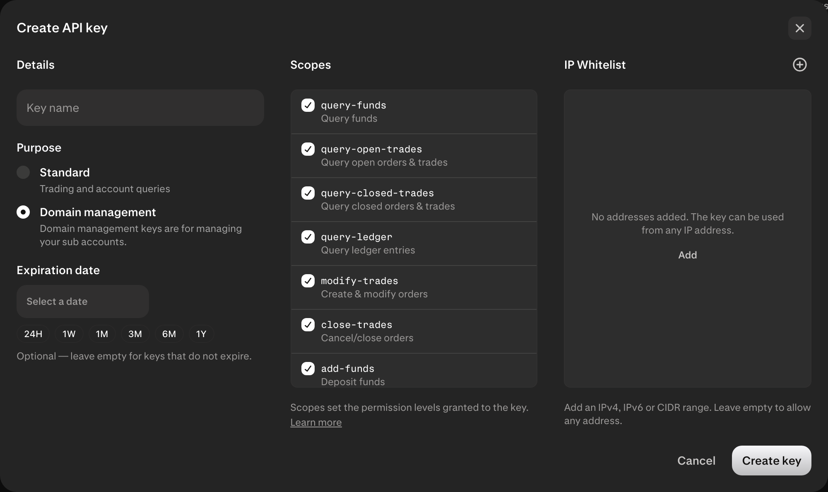Disable the query-closed-trades scope
This screenshot has height=492, width=828.
[x=308, y=193]
